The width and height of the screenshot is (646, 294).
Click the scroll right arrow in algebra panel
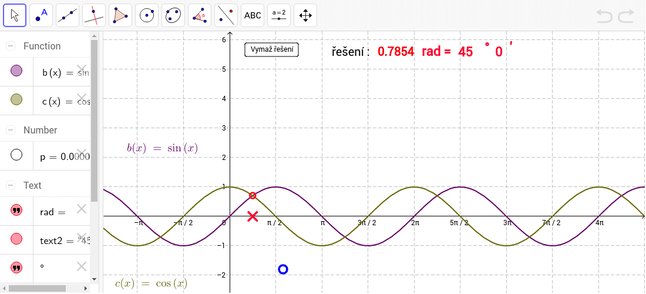[x=86, y=288]
